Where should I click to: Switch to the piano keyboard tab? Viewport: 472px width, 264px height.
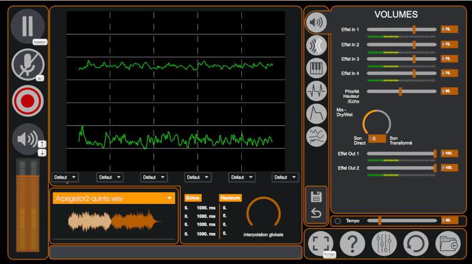[x=317, y=68]
